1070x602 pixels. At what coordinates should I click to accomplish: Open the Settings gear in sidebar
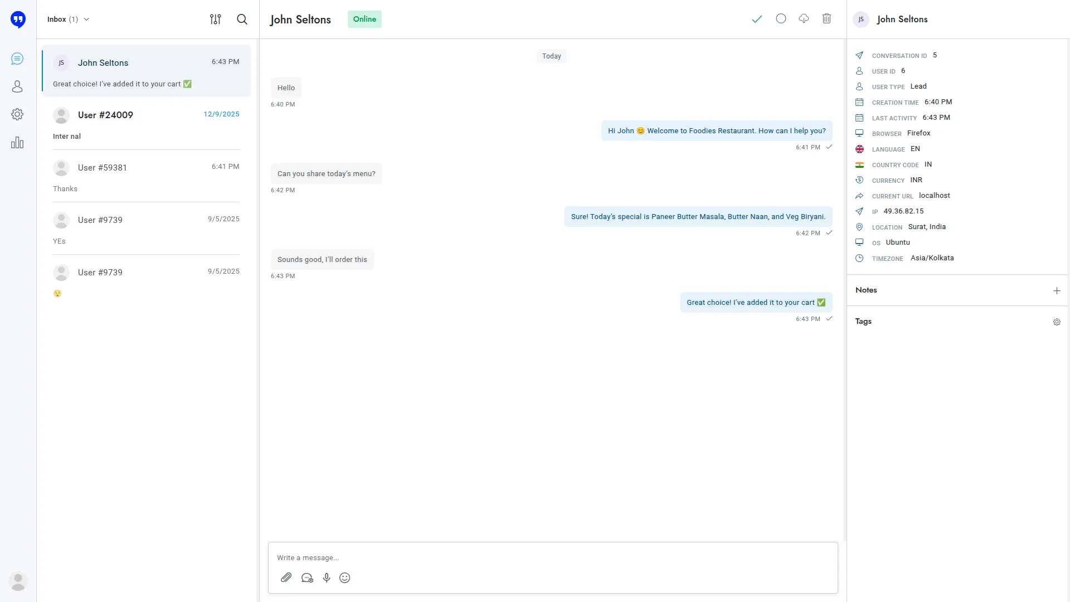pyautogui.click(x=17, y=114)
